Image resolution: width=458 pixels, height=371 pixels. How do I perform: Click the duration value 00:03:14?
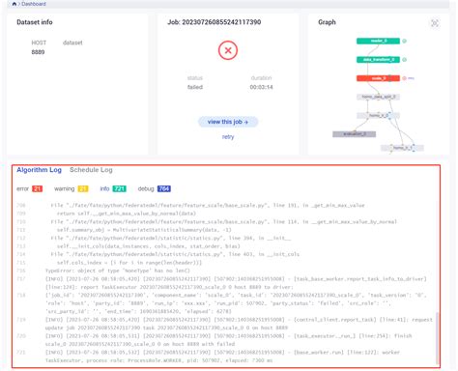(261, 87)
